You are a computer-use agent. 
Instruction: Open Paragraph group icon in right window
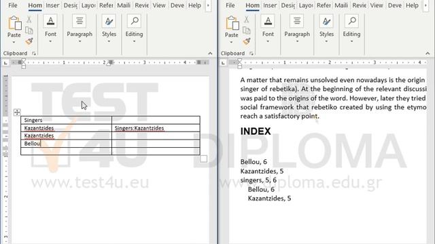[297, 21]
